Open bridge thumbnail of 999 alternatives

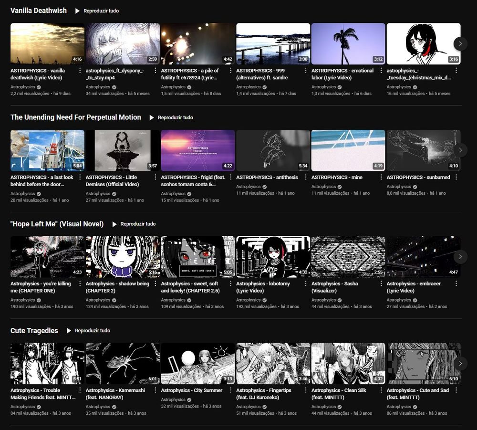click(273, 44)
